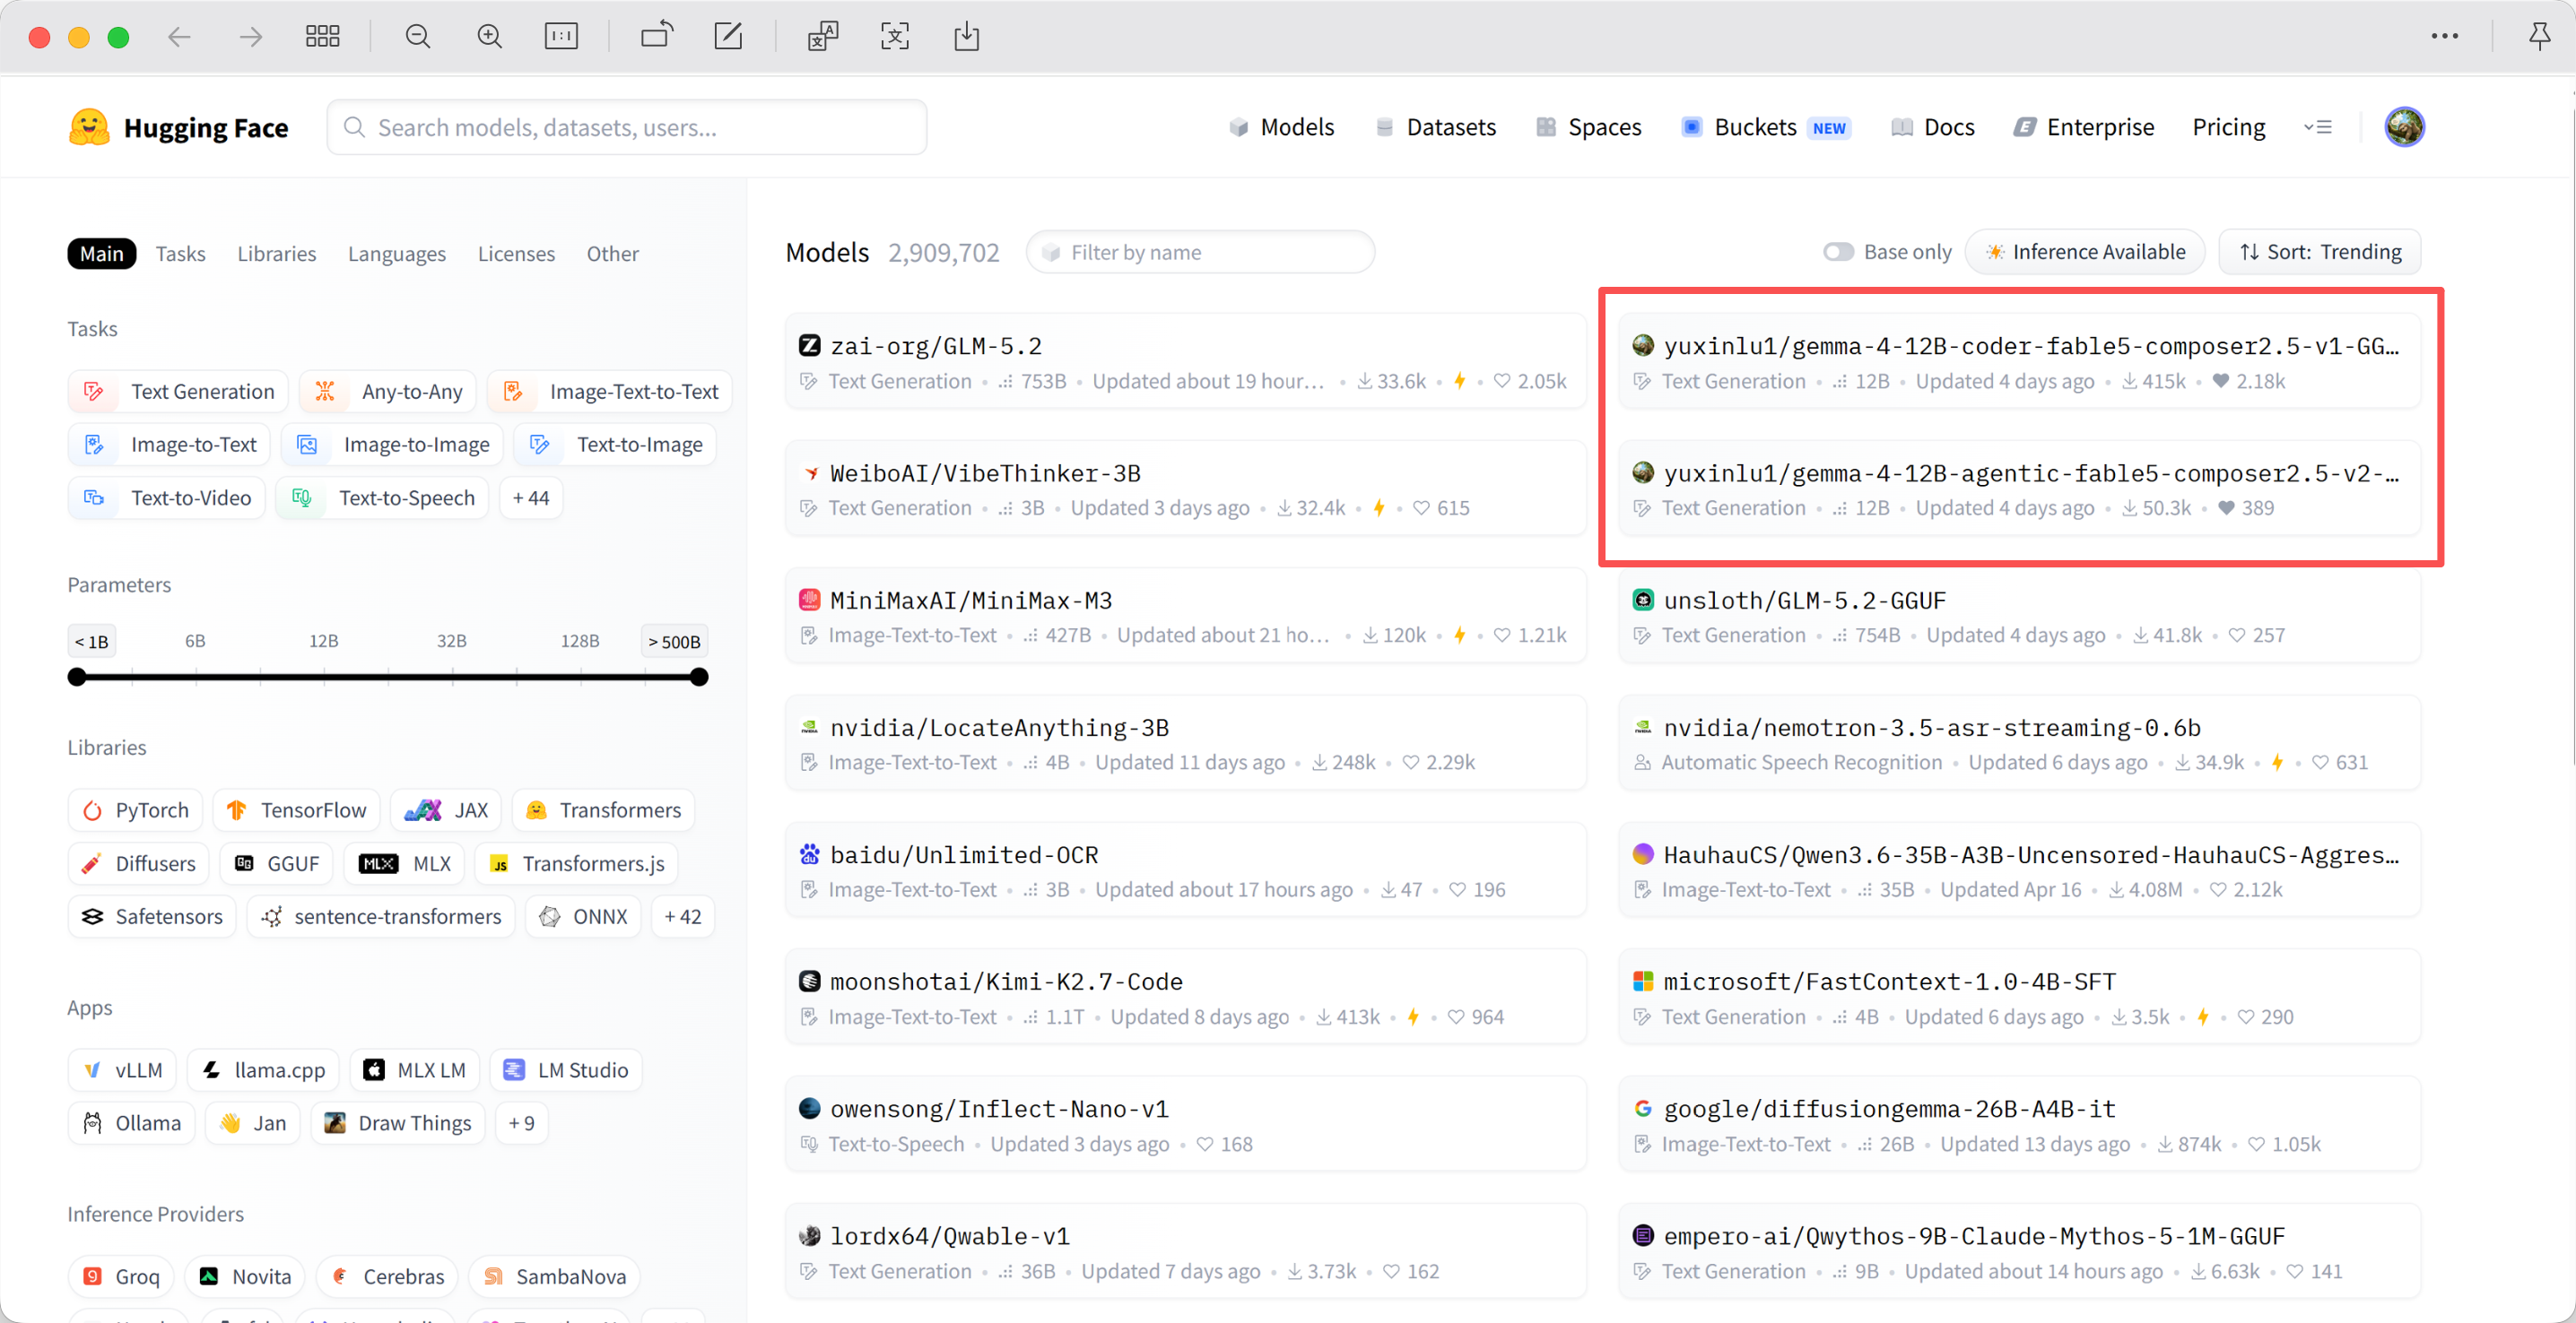Open the Spaces navigation link
The image size is (2576, 1323).
click(x=1590, y=127)
